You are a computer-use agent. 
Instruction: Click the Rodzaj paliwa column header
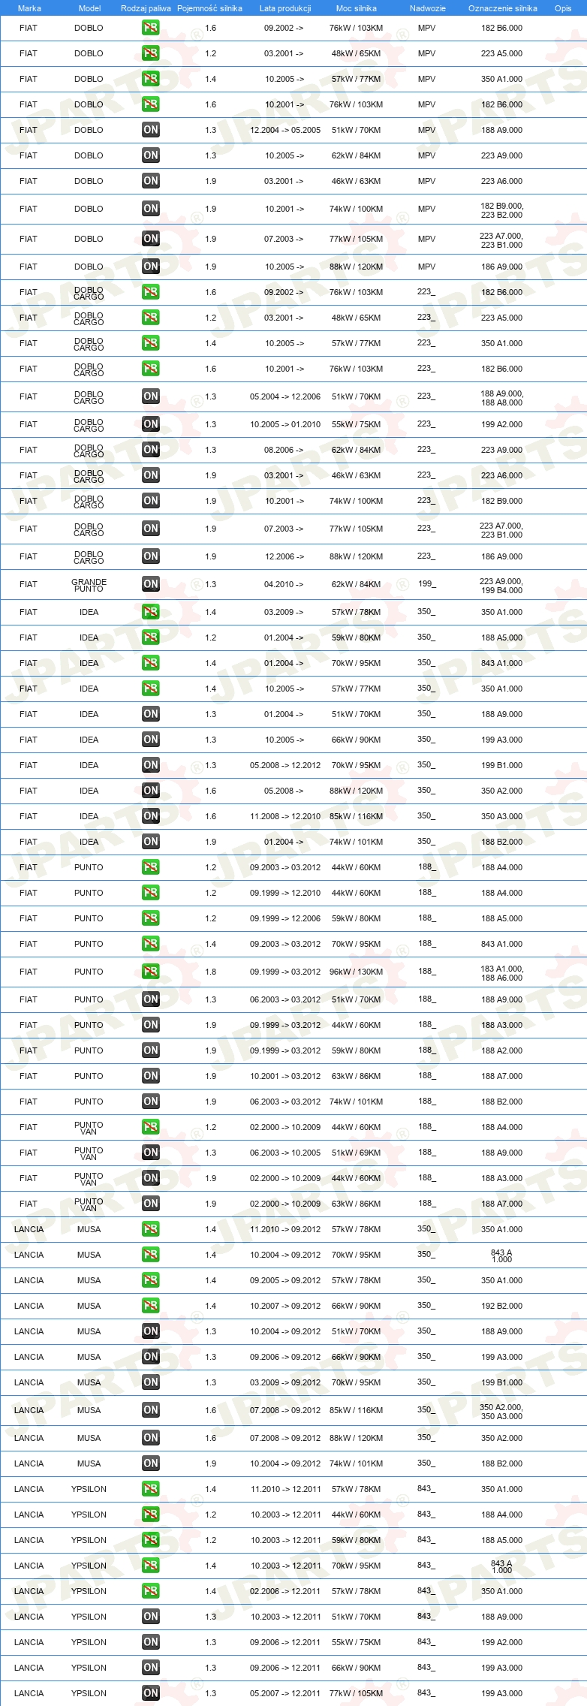[x=146, y=8]
